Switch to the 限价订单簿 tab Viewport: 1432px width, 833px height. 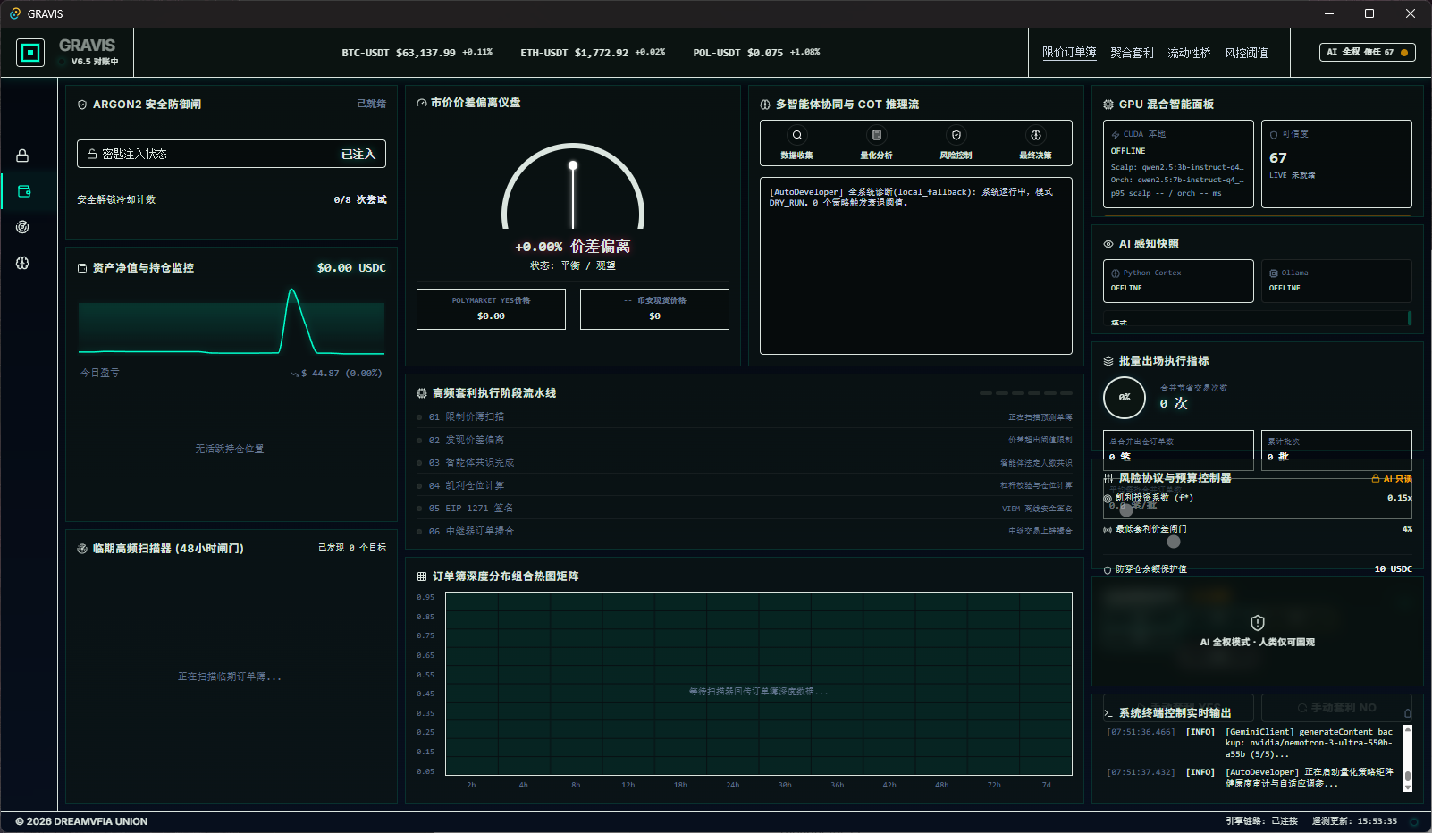[1069, 53]
